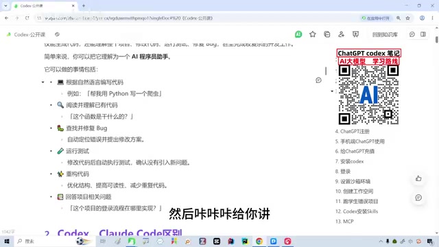Image resolution: width=439 pixels, height=247 pixels.
Task: Open the floating comment button below like
Action: click(x=418, y=198)
